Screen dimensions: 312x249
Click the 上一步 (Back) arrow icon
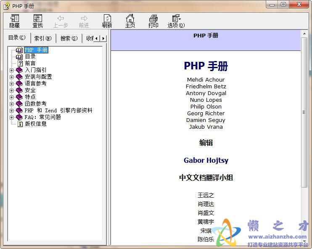(61, 19)
